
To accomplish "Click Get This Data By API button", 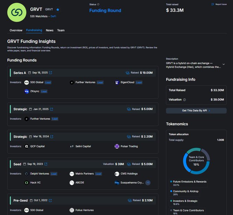I will pos(196,111).
